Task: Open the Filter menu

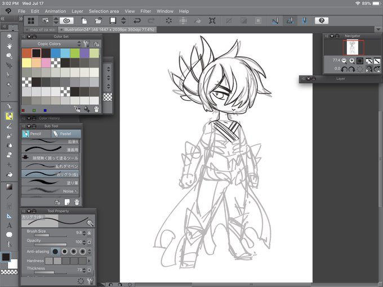Action: point(145,11)
